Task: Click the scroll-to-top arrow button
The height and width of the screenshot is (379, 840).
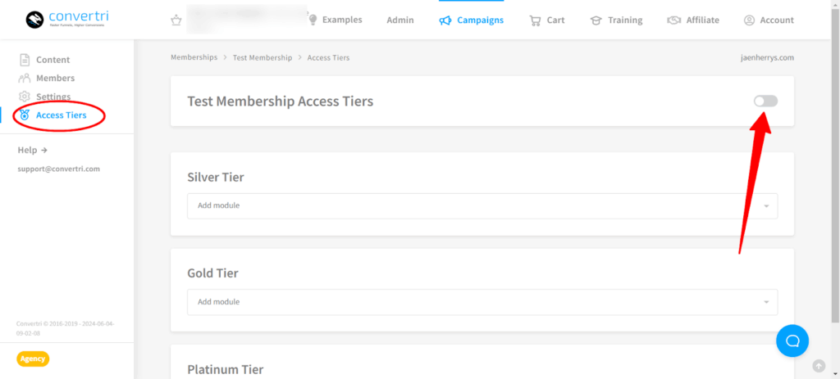Action: click(x=818, y=366)
